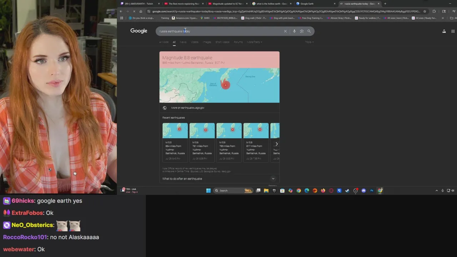Image resolution: width=457 pixels, height=257 pixels.
Task: Stop loading the page
Action: pyautogui.click(x=134, y=11)
